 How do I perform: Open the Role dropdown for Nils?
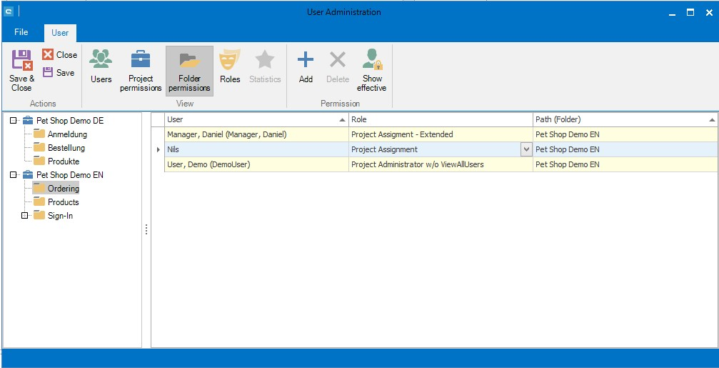[x=526, y=149]
